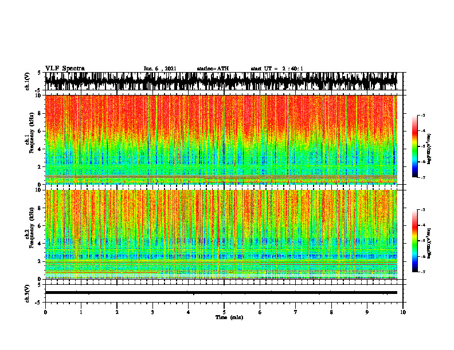Click the "VLF Spectra" plot title
This screenshot has height=350, width=454.
65,69
